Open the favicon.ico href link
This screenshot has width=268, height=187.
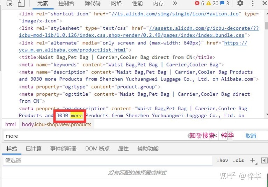click(175, 14)
